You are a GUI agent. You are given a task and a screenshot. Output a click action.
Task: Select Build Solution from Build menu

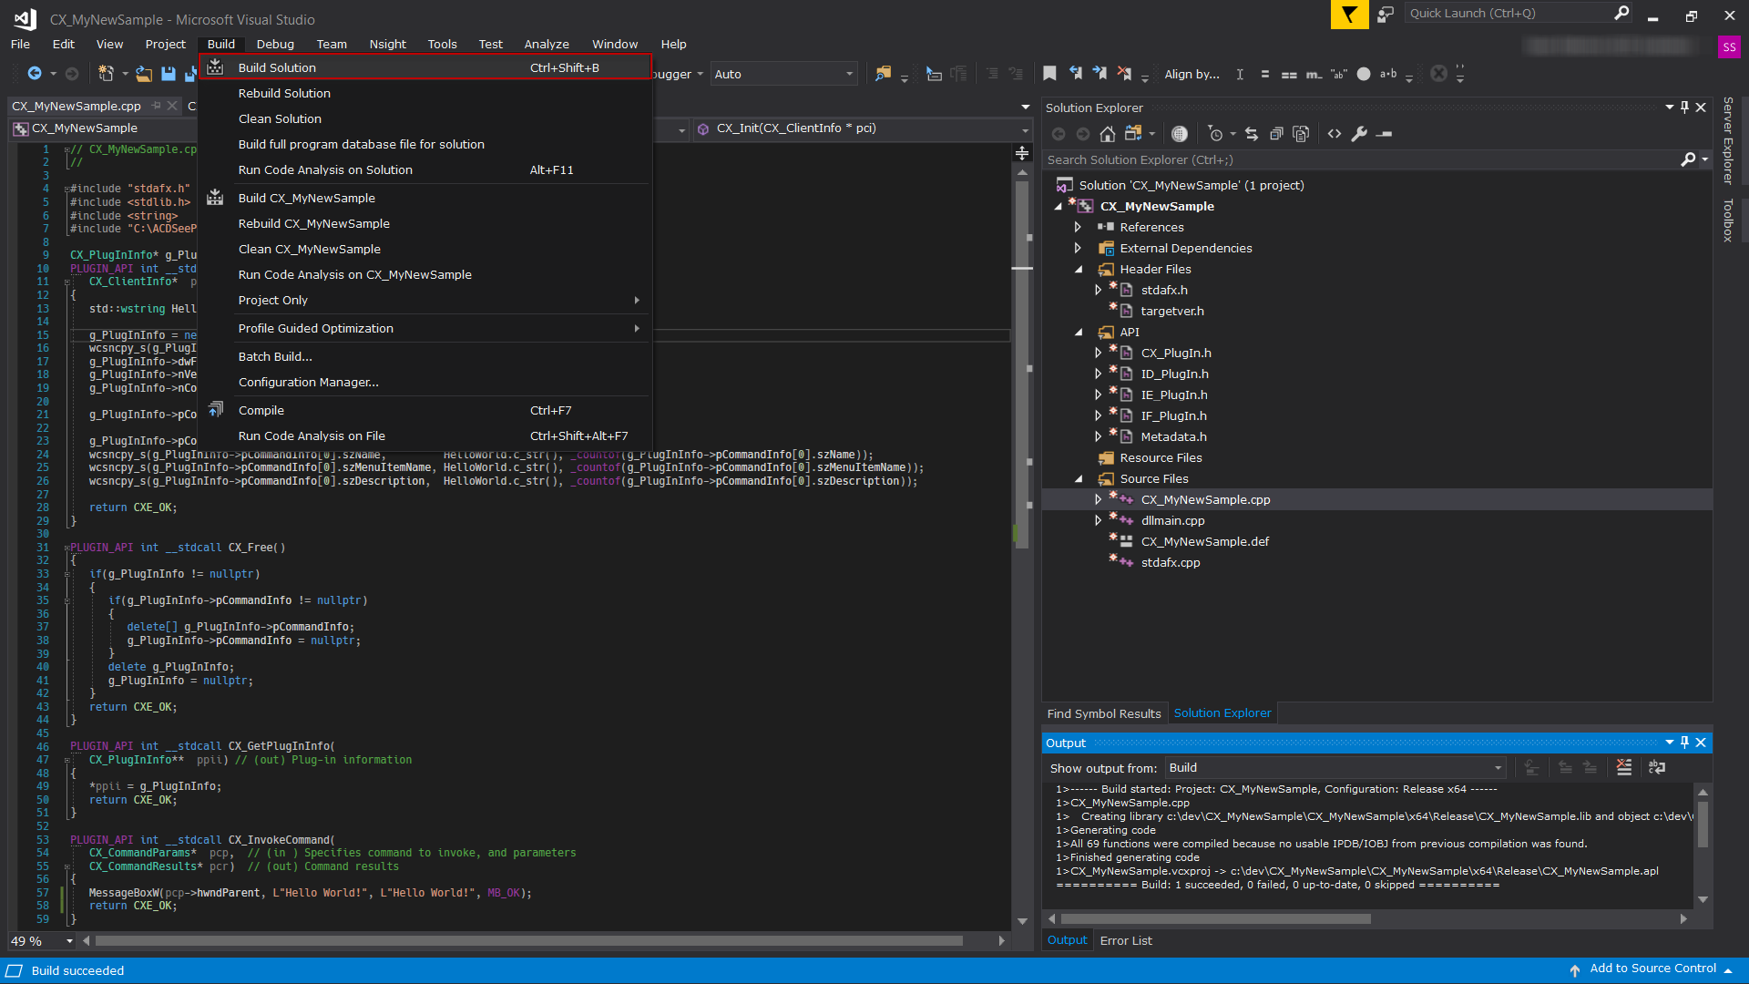[424, 67]
